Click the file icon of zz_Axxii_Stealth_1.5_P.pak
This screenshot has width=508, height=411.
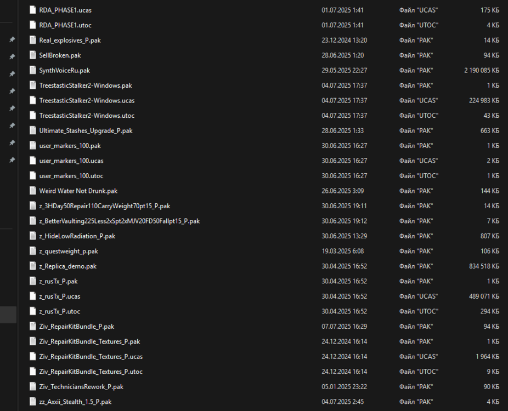(33, 402)
